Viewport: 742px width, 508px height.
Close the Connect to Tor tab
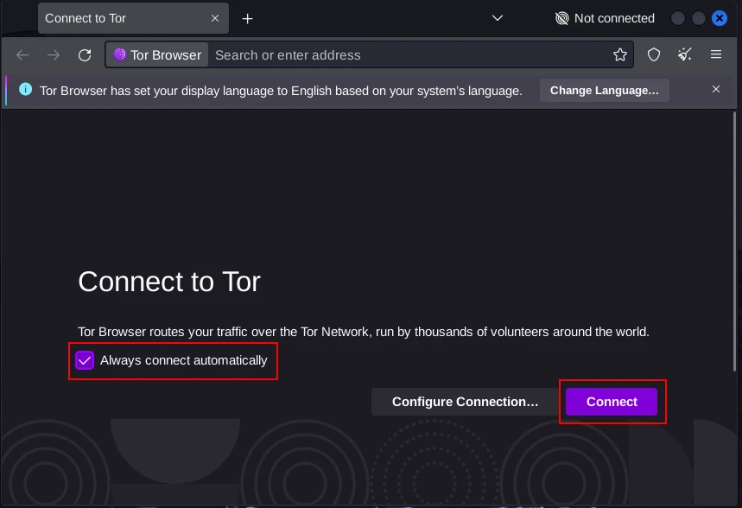click(x=215, y=18)
